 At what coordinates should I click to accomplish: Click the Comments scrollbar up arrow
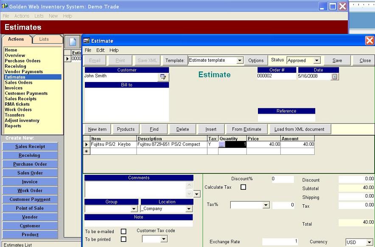(x=189, y=185)
